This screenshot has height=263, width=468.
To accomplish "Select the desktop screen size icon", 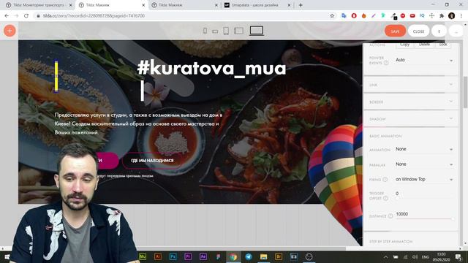I will coord(257,31).
